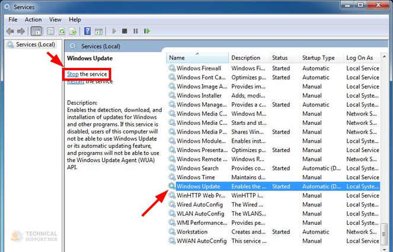Select the Windows Remote ... service name

(x=202, y=159)
